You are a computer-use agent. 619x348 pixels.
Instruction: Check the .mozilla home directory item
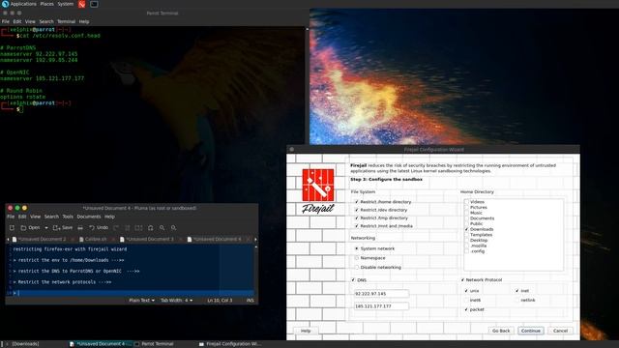coord(466,246)
